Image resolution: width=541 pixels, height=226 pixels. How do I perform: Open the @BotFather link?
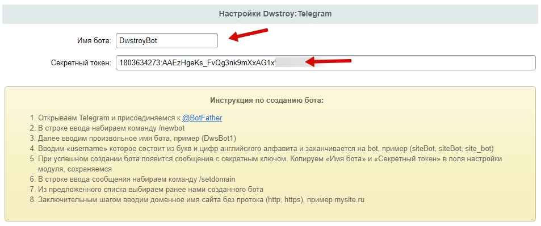(x=202, y=118)
